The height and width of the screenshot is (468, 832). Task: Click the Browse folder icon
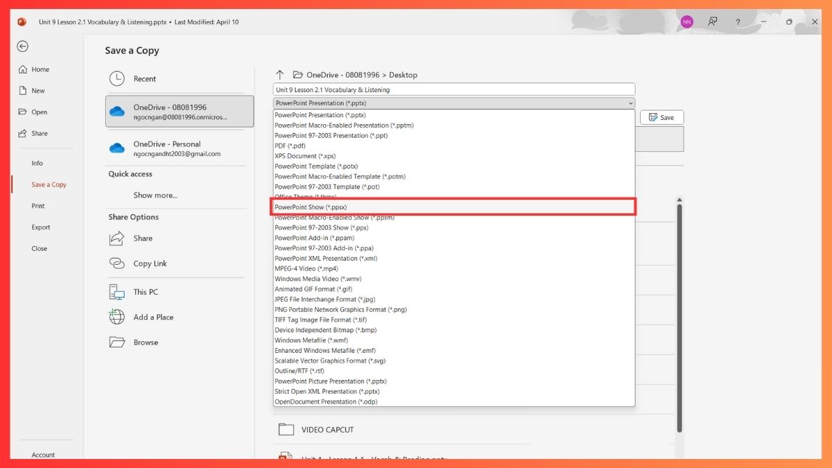tap(116, 343)
